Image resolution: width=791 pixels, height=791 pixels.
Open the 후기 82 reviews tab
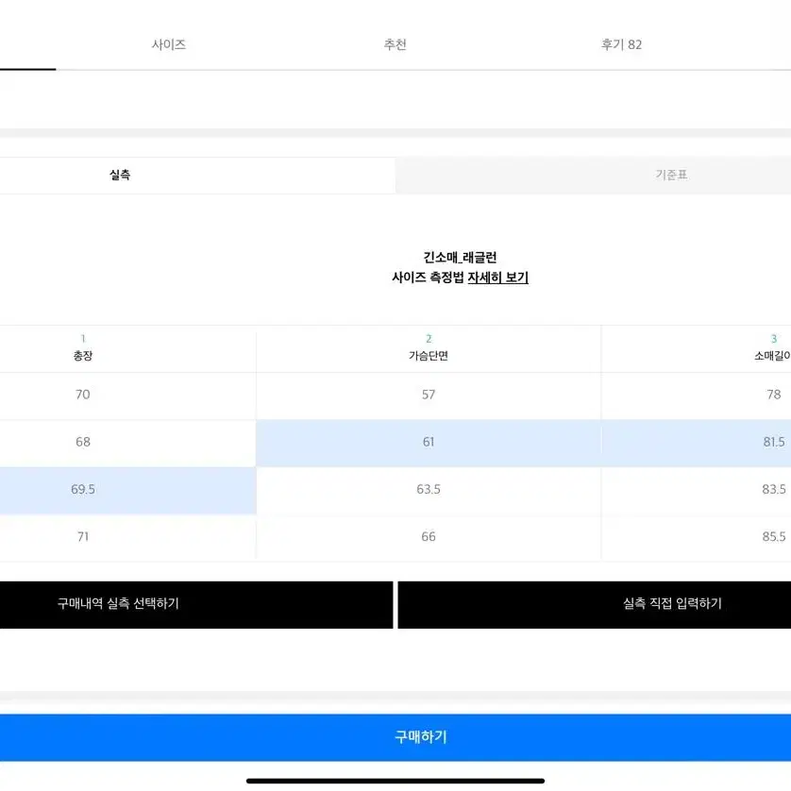621,45
